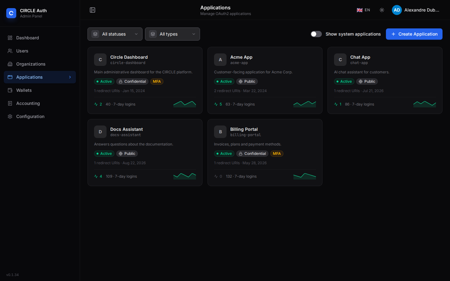Click the globe icon in Chat App Public badge
450x281 pixels.
[361, 81]
